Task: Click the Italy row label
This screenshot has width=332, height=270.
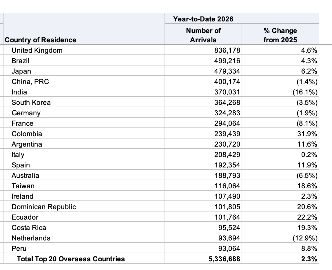Action: [x=18, y=155]
